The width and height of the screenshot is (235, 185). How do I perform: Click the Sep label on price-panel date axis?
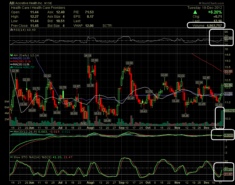[x=121, y=128]
